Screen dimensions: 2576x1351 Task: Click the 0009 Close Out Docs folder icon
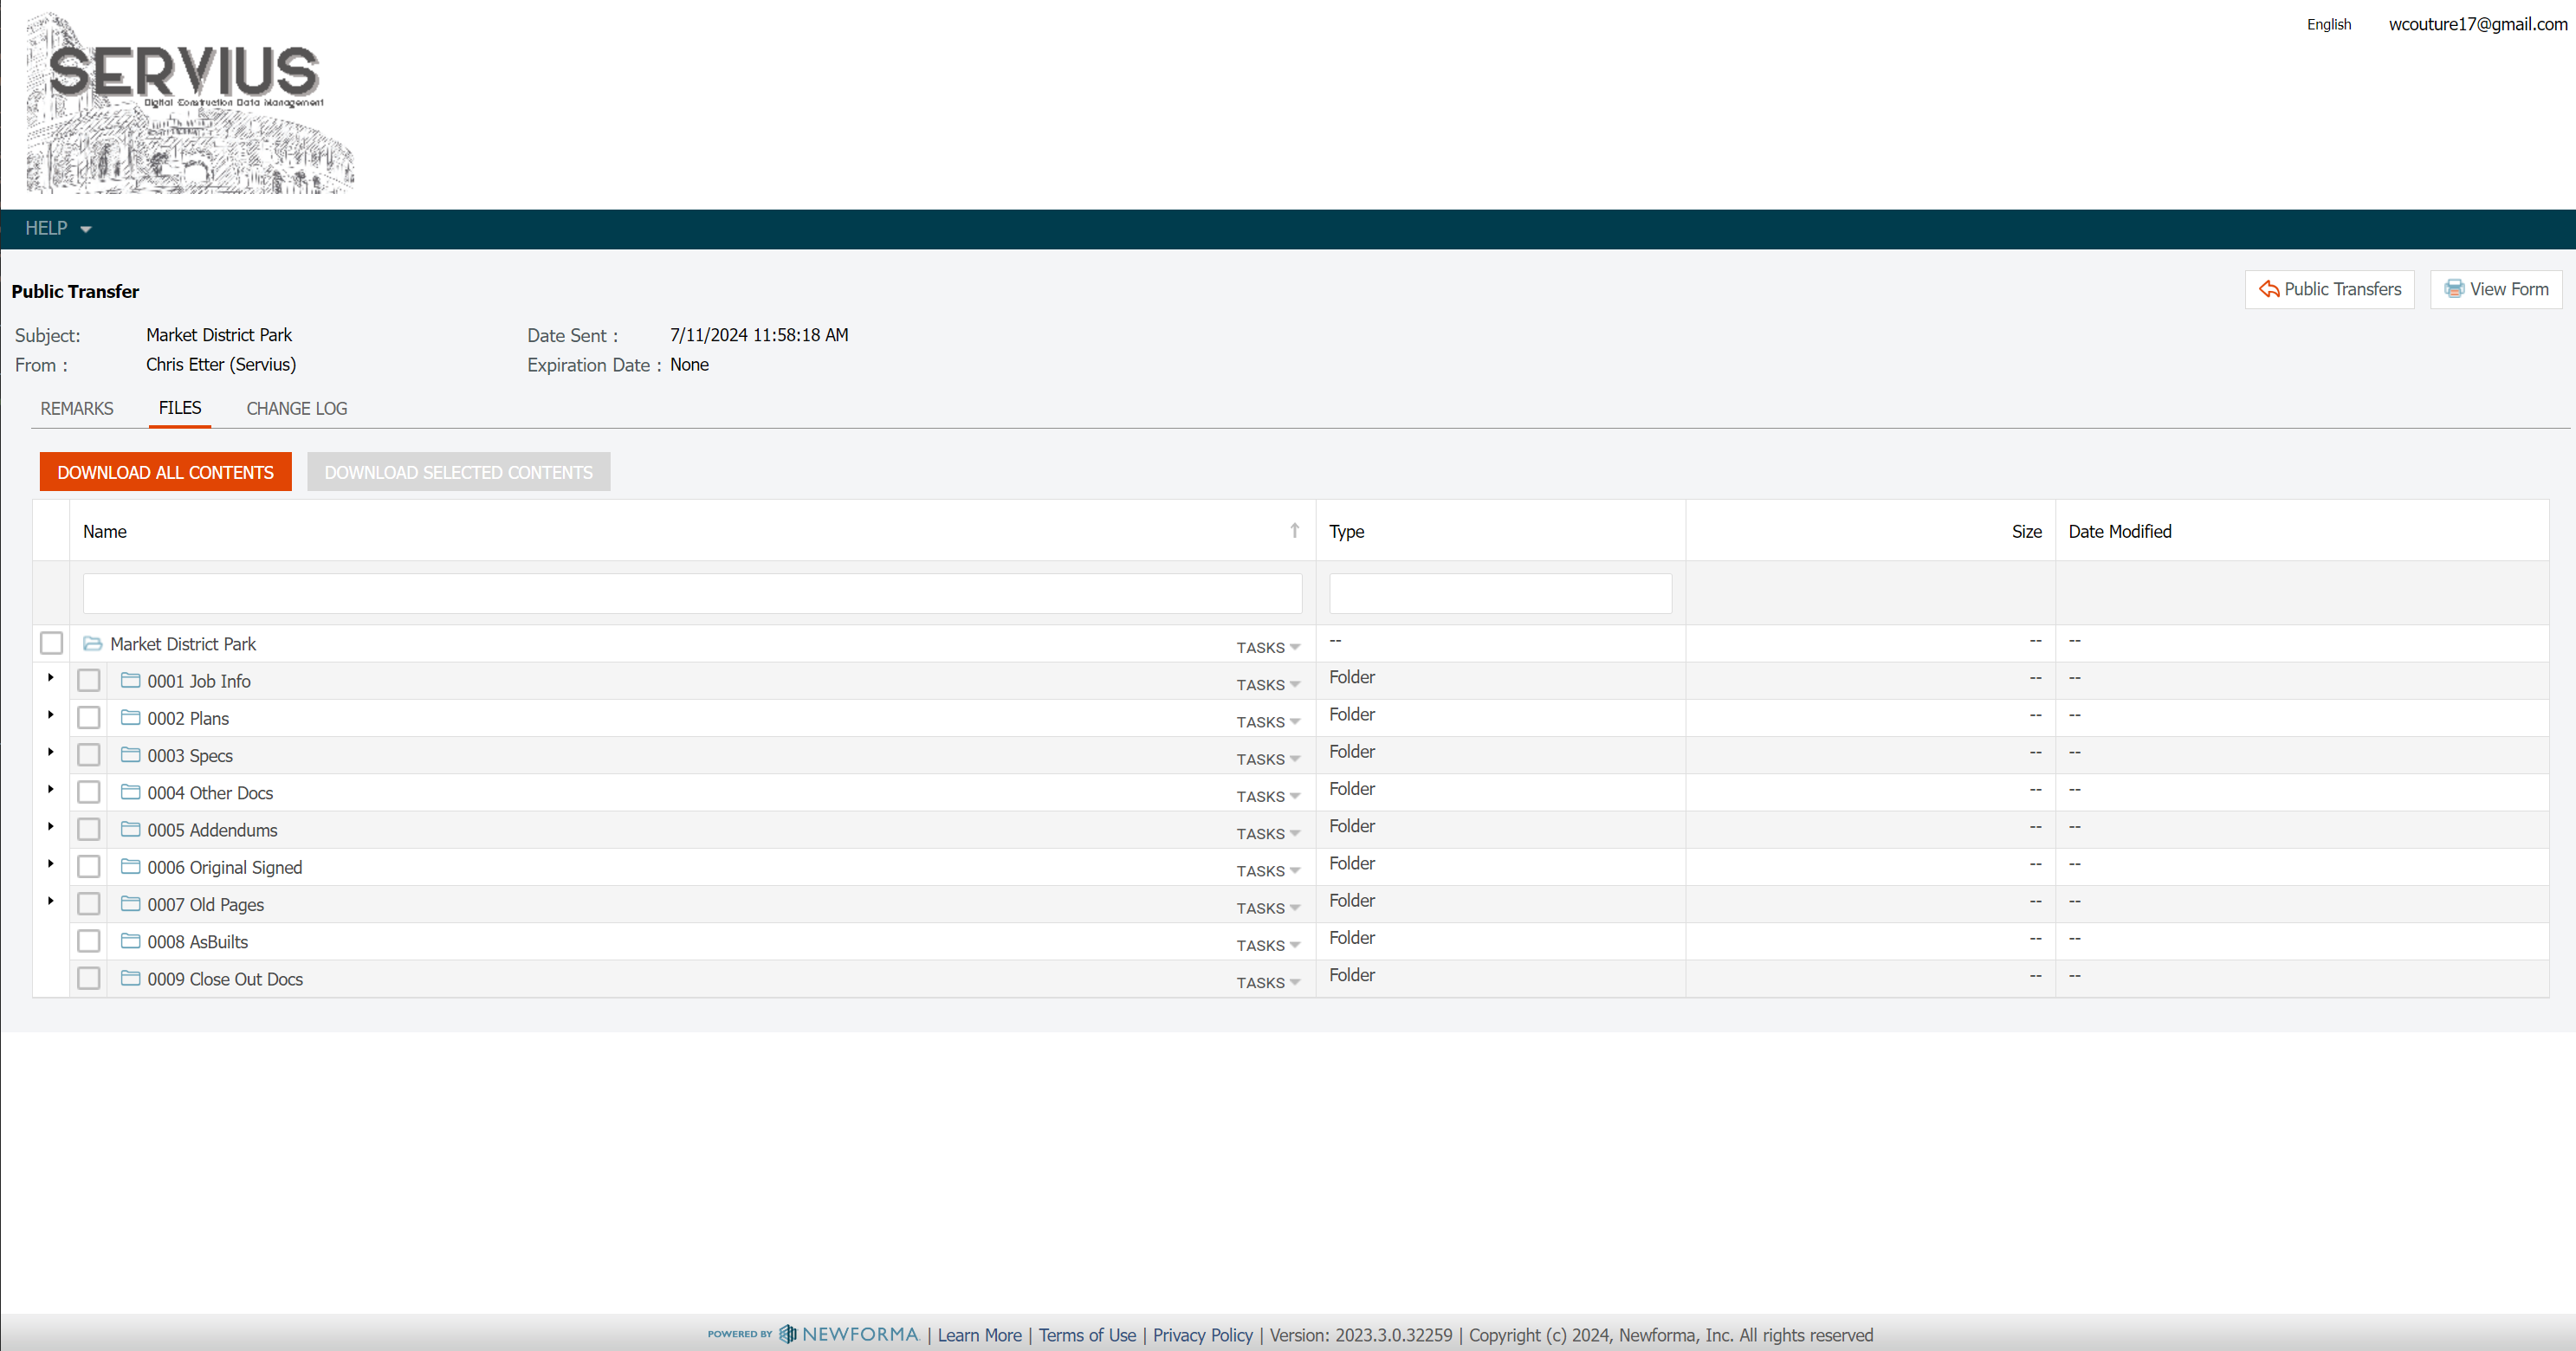click(130, 978)
